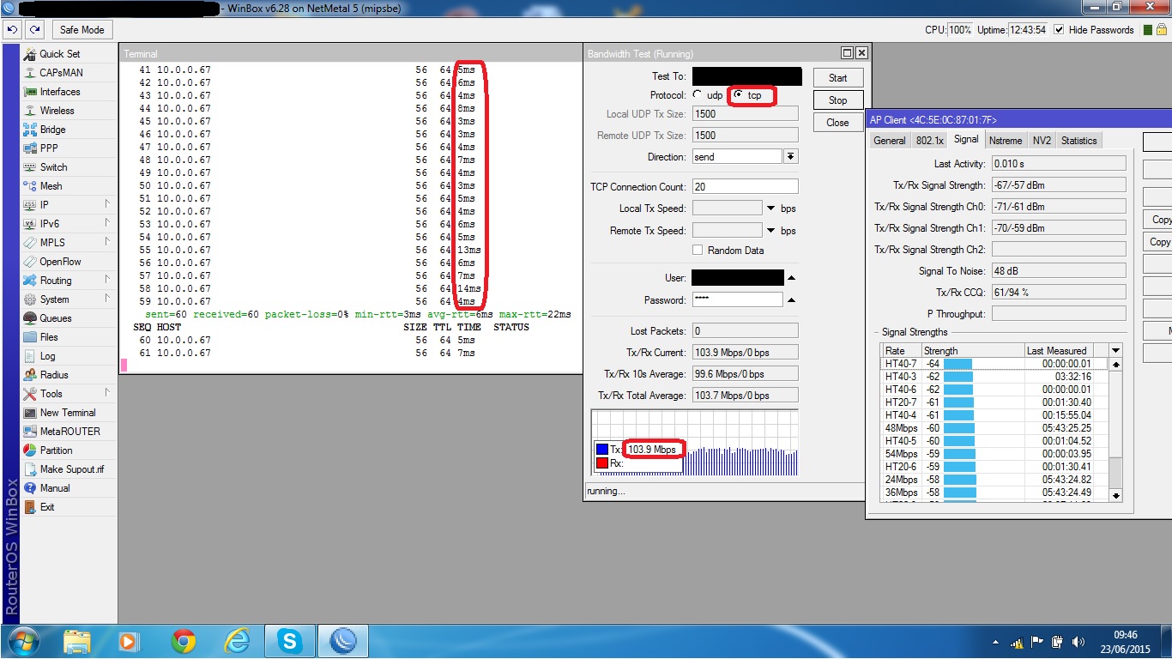Viewport: 1172px width, 659px height.
Task: Open the Bridge menu
Action: point(52,130)
